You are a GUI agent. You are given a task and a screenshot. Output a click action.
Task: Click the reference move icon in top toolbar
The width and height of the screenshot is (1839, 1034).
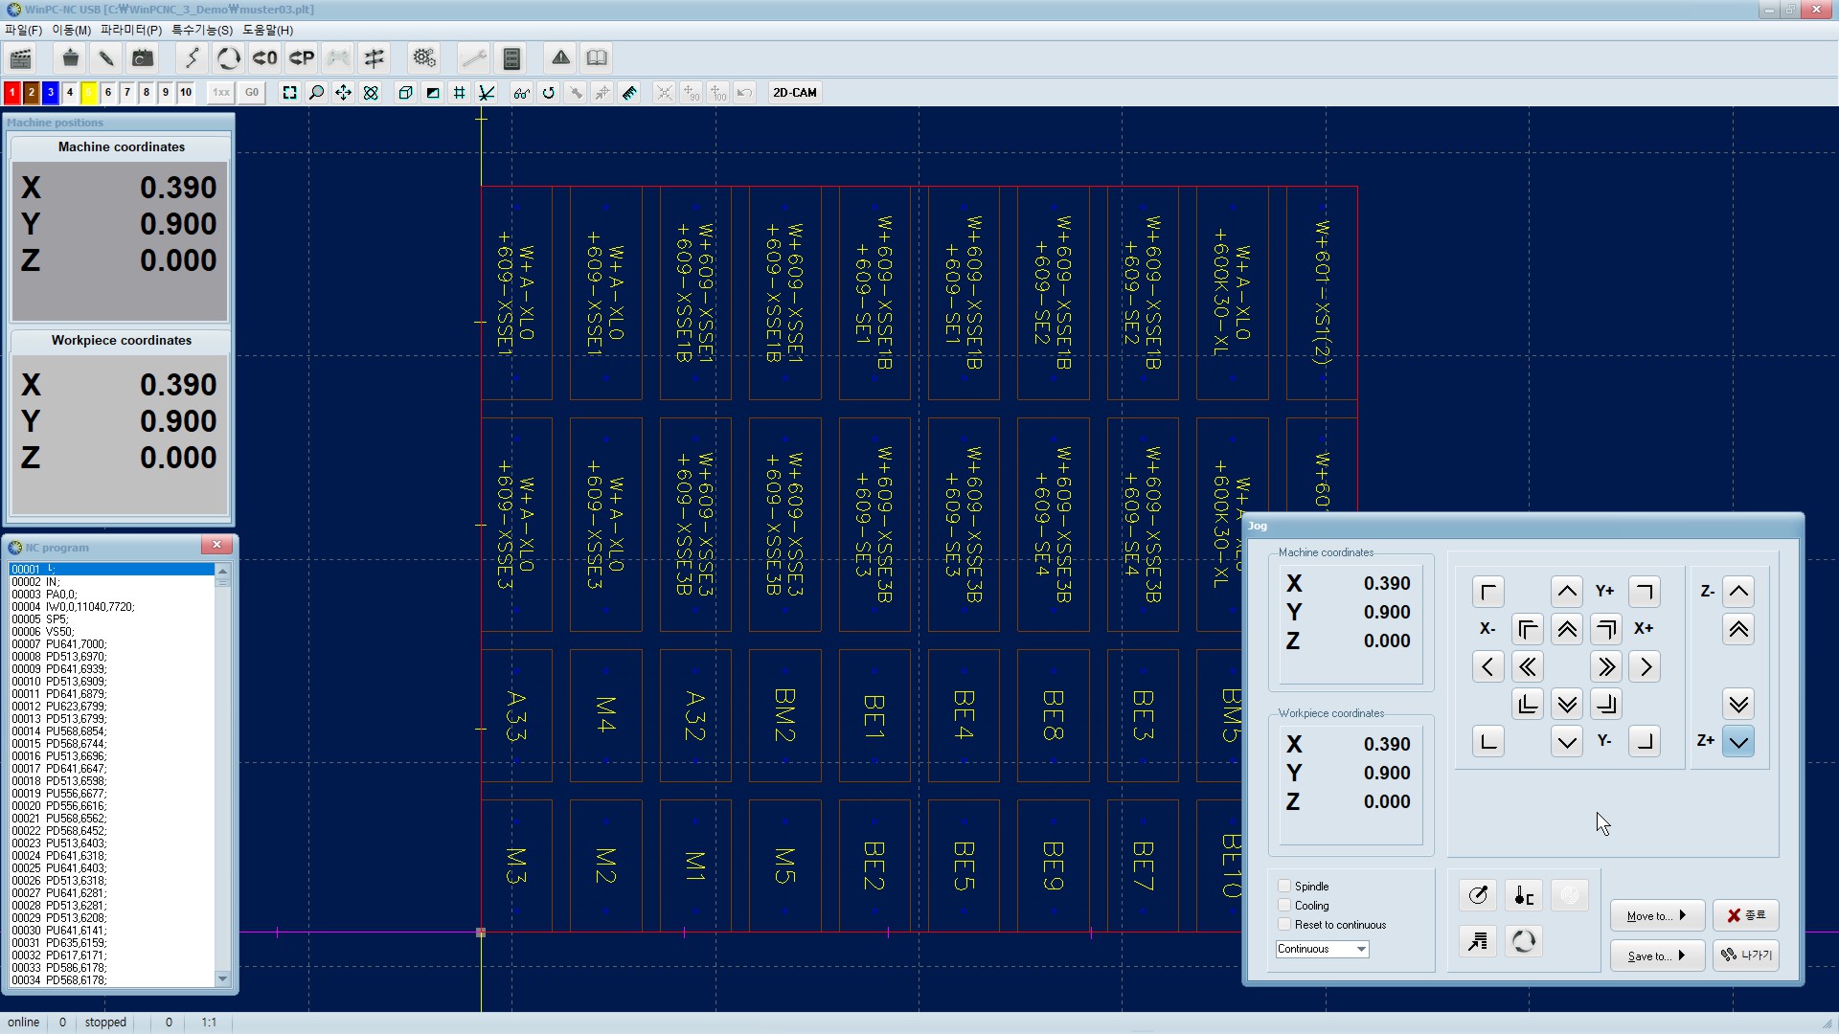coord(143,58)
